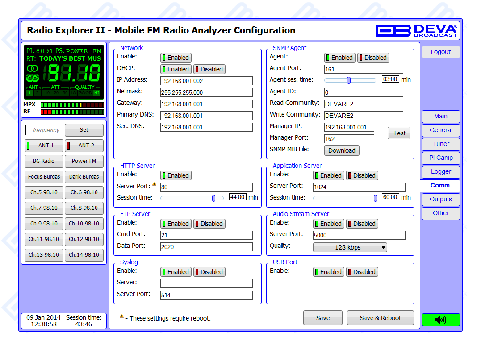Go to the PI Camp tab
The width and height of the screenshot is (481, 350).
[440, 158]
